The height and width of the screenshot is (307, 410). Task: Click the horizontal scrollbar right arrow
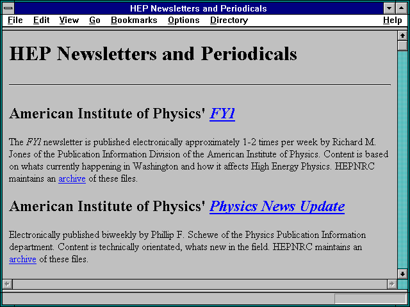(391, 284)
